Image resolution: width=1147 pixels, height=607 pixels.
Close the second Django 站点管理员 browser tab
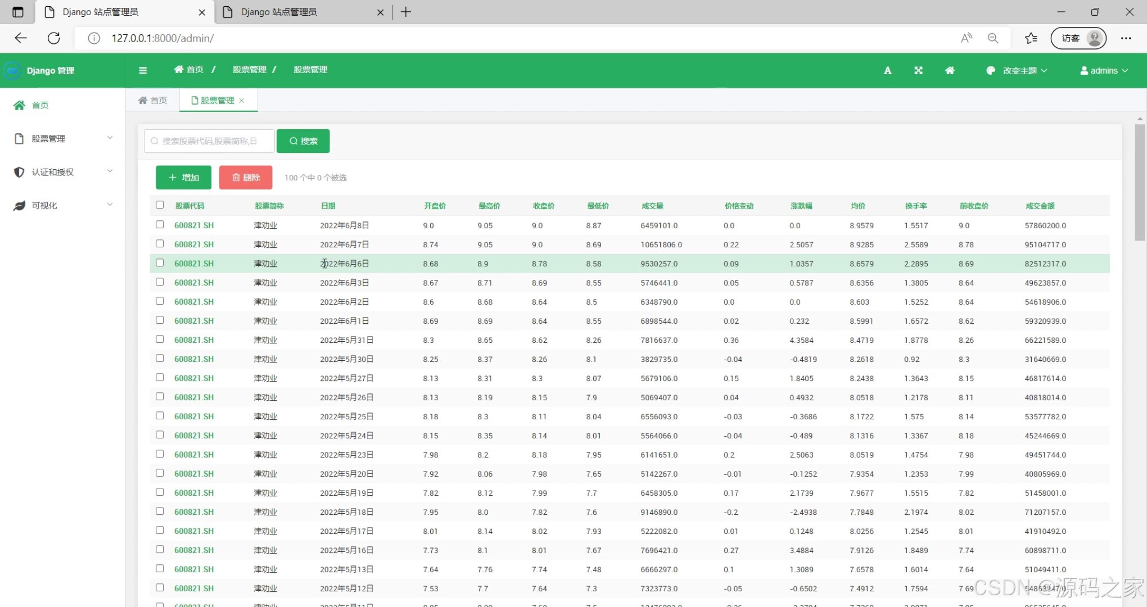(x=380, y=12)
